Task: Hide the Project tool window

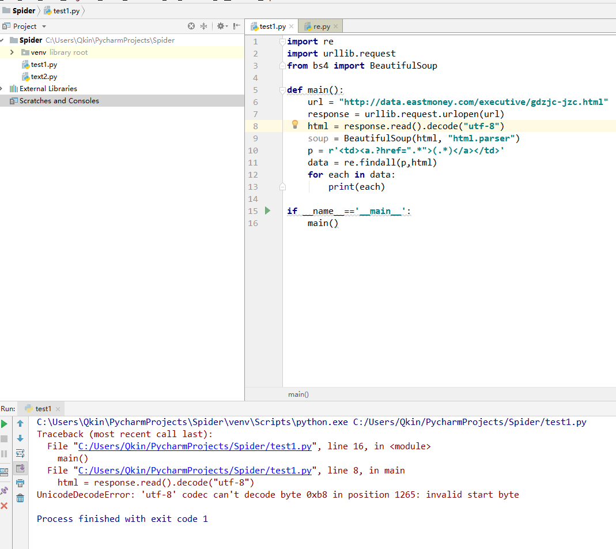Action: pyautogui.click(x=236, y=26)
